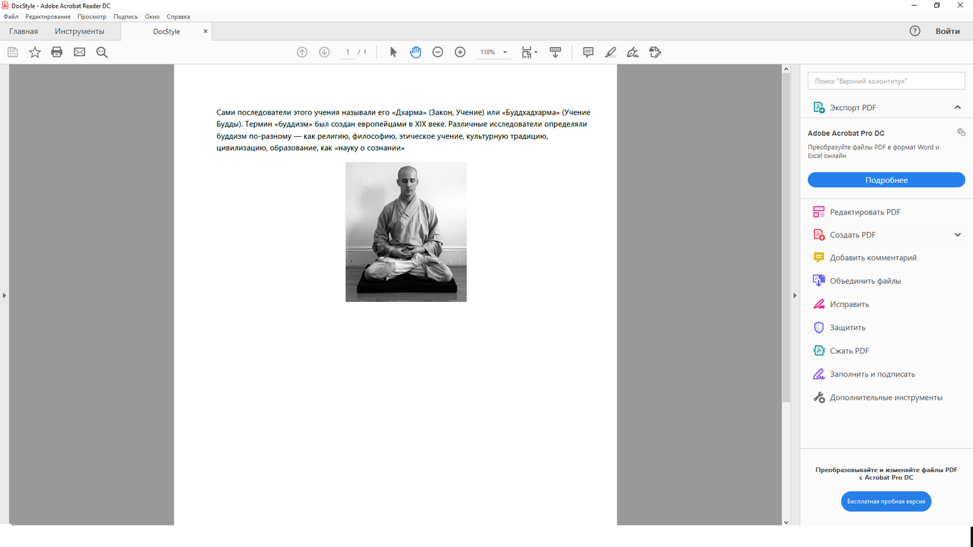Screen dimensions: 973x547
Task: Click the Исправить redact icon
Action: (x=819, y=304)
